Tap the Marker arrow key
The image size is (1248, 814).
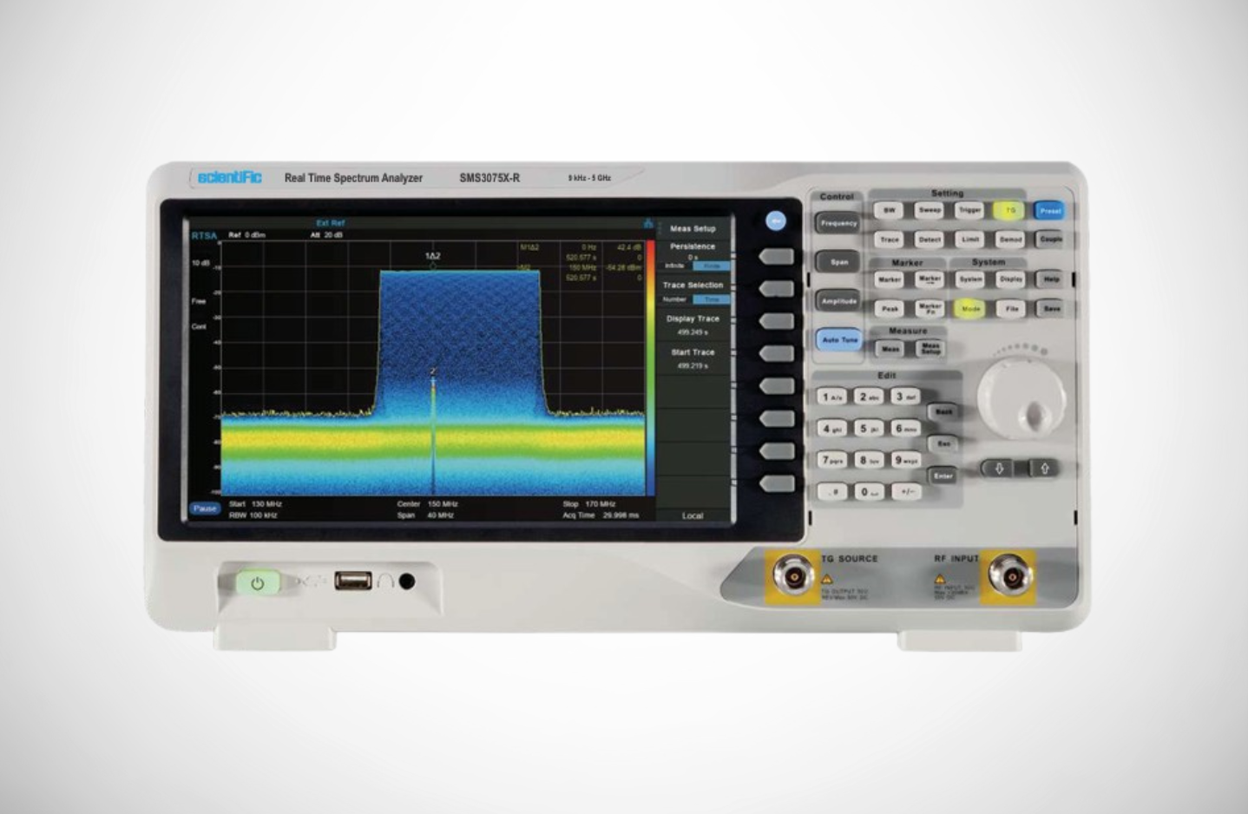(x=929, y=279)
